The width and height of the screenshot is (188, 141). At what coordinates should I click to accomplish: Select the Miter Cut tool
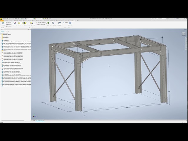point(9,24)
